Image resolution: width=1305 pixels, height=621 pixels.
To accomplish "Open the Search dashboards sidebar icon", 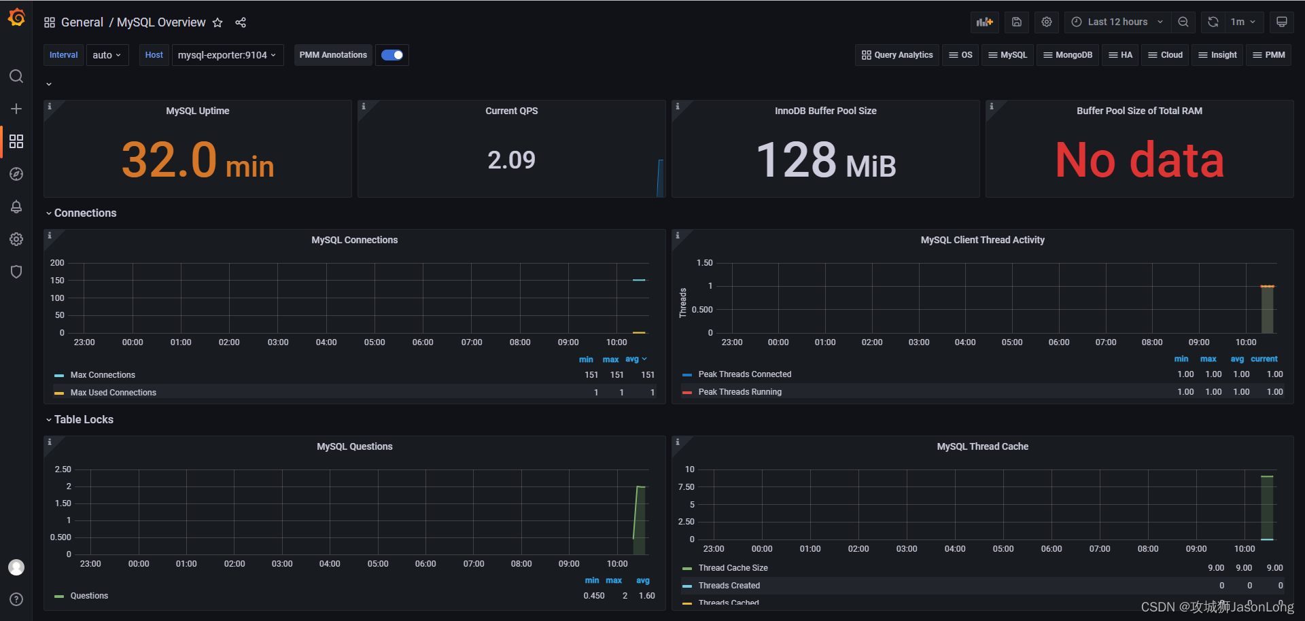I will pyautogui.click(x=16, y=76).
